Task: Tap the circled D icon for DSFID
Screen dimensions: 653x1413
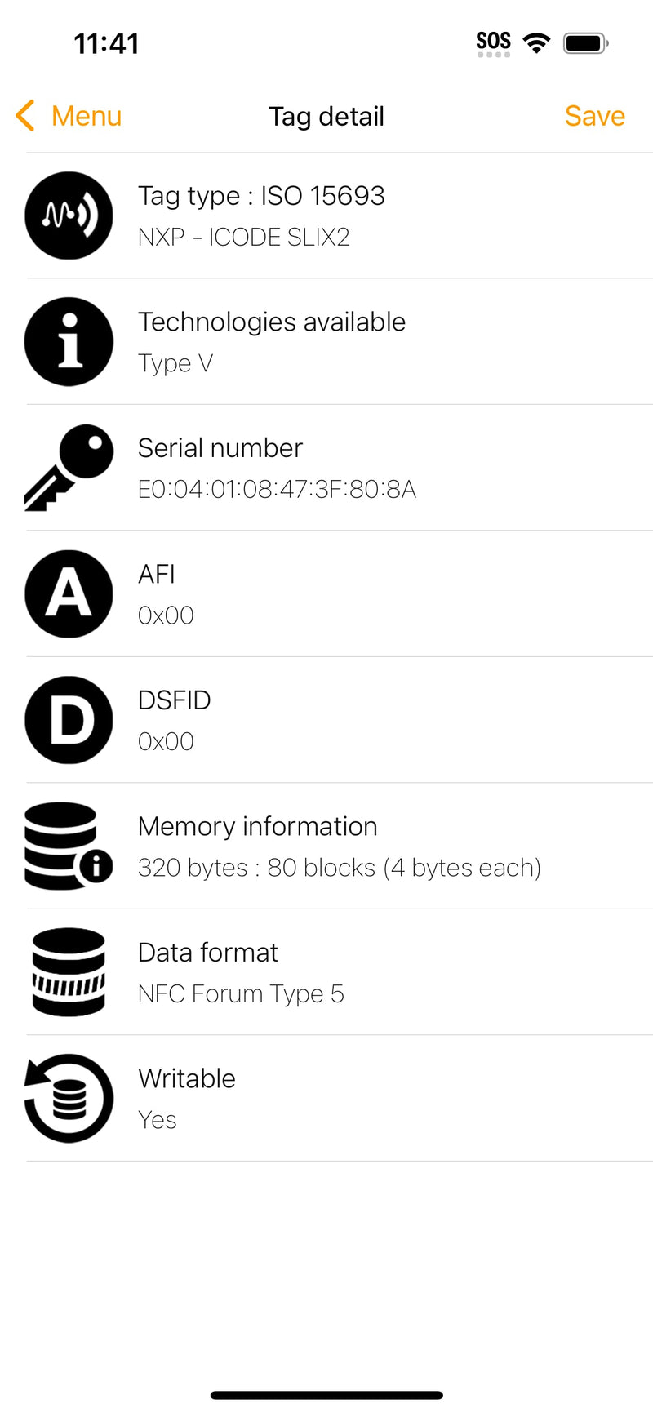Action: pyautogui.click(x=69, y=720)
